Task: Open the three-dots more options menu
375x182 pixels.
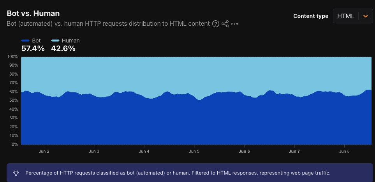Action: coord(234,24)
